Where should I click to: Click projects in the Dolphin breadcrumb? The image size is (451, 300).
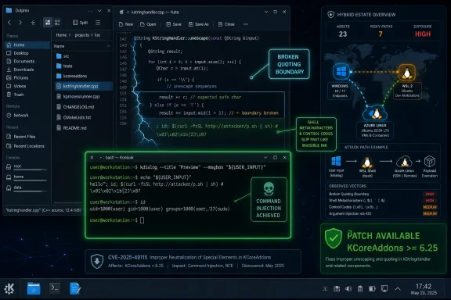coord(82,35)
